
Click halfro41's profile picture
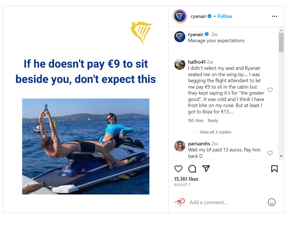coord(180,64)
